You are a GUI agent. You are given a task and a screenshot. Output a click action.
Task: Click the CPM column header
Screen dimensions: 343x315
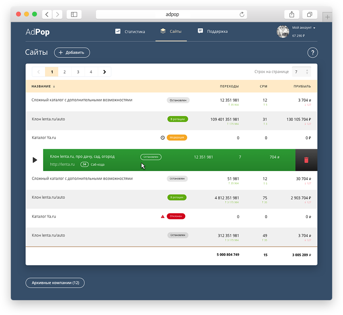(263, 86)
